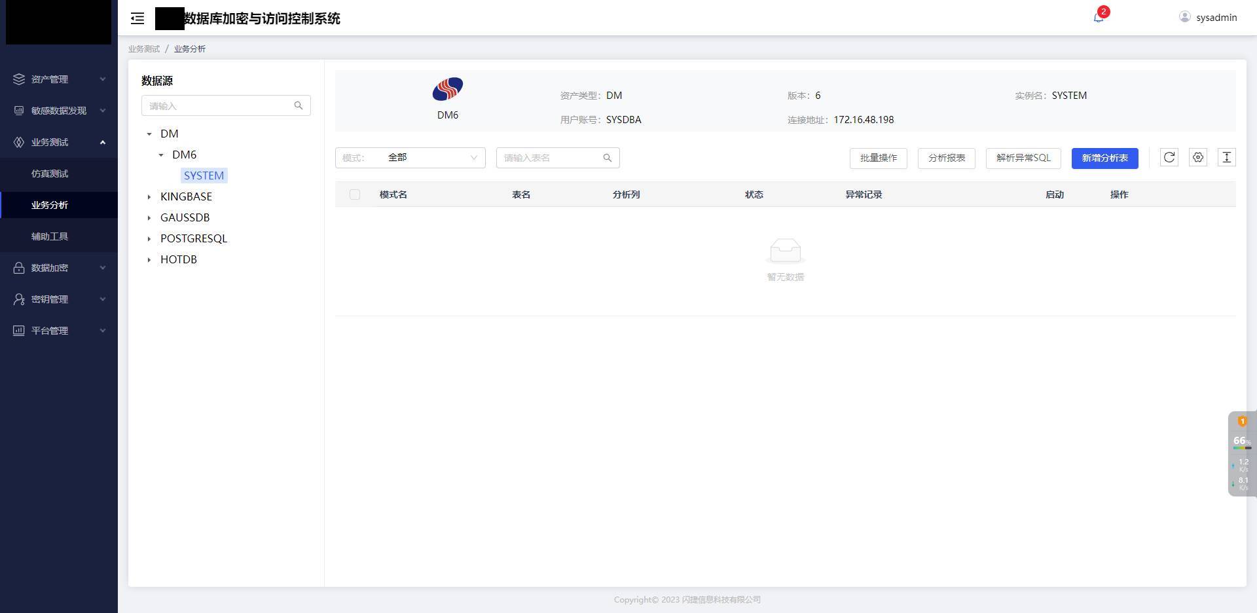Screen dimensions: 1257x613
Task: Expand the POSTGRESQL tree node arrow
Action: [149, 239]
